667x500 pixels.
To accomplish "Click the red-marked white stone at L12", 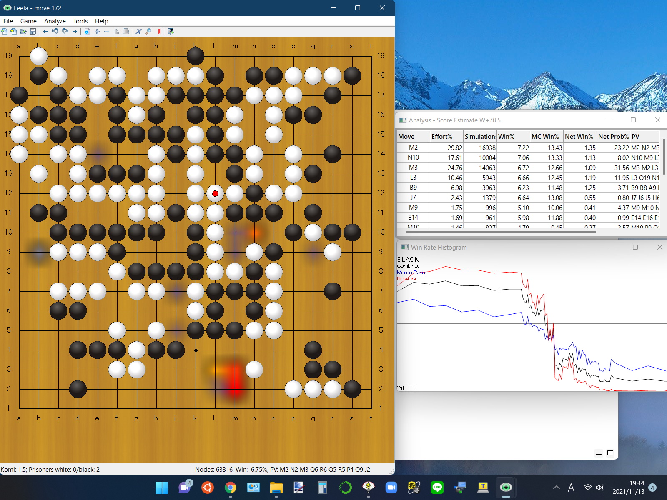I will click(215, 193).
